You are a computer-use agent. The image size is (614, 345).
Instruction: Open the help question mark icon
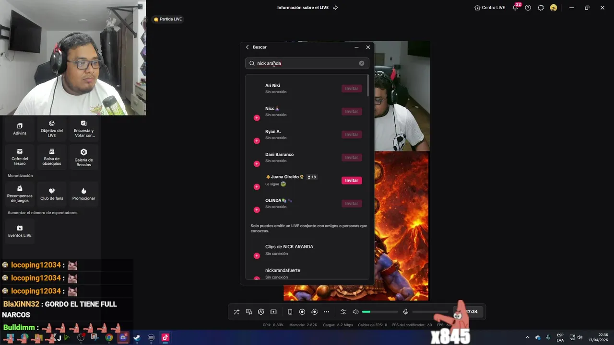tap(528, 8)
